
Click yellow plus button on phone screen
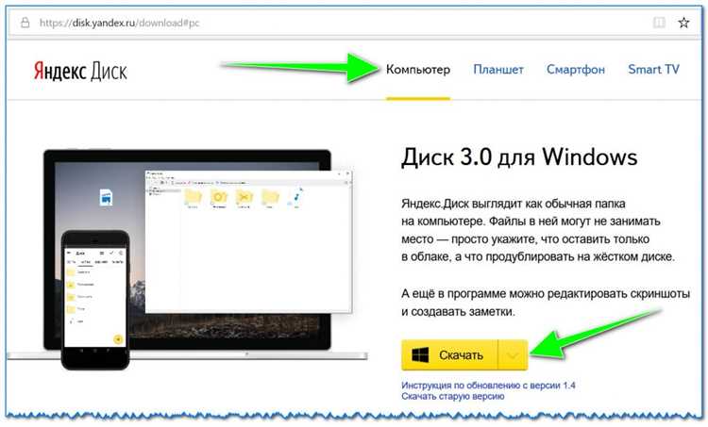tap(117, 337)
